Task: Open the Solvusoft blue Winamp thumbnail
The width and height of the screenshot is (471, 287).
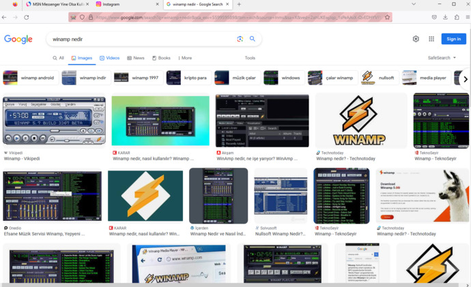Action: [x=281, y=196]
